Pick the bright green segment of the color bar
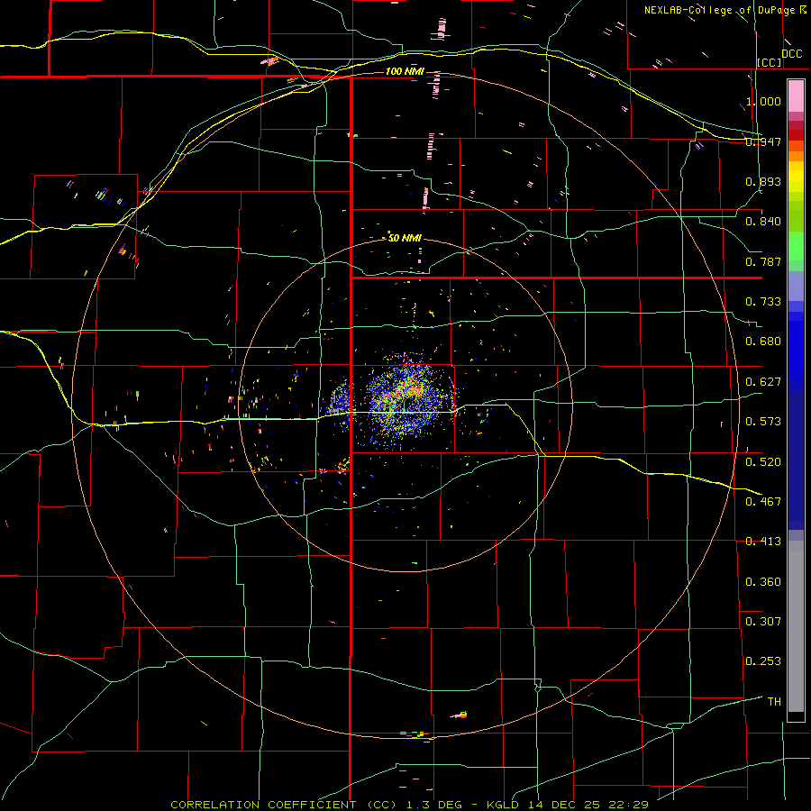This screenshot has width=811, height=811. (796, 246)
